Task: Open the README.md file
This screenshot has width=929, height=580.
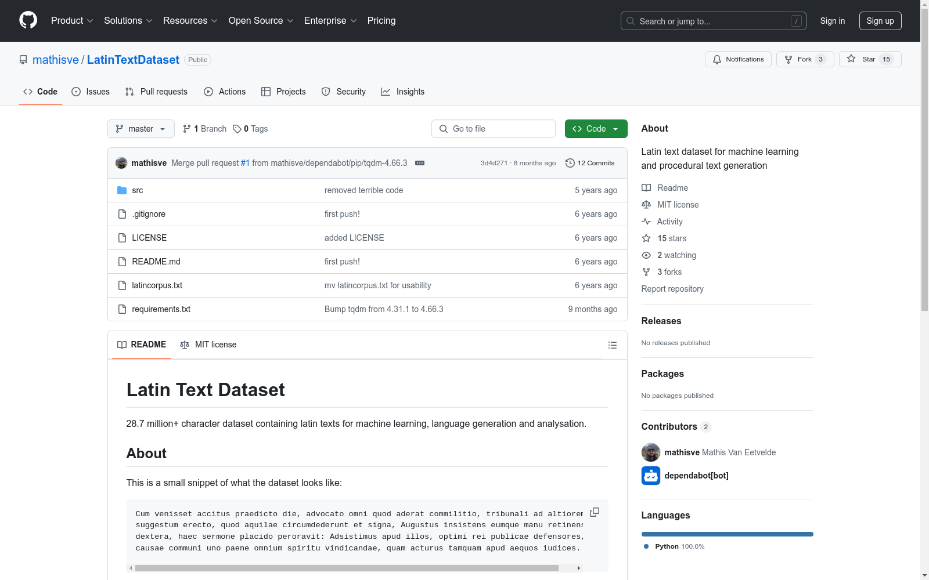Action: (156, 262)
